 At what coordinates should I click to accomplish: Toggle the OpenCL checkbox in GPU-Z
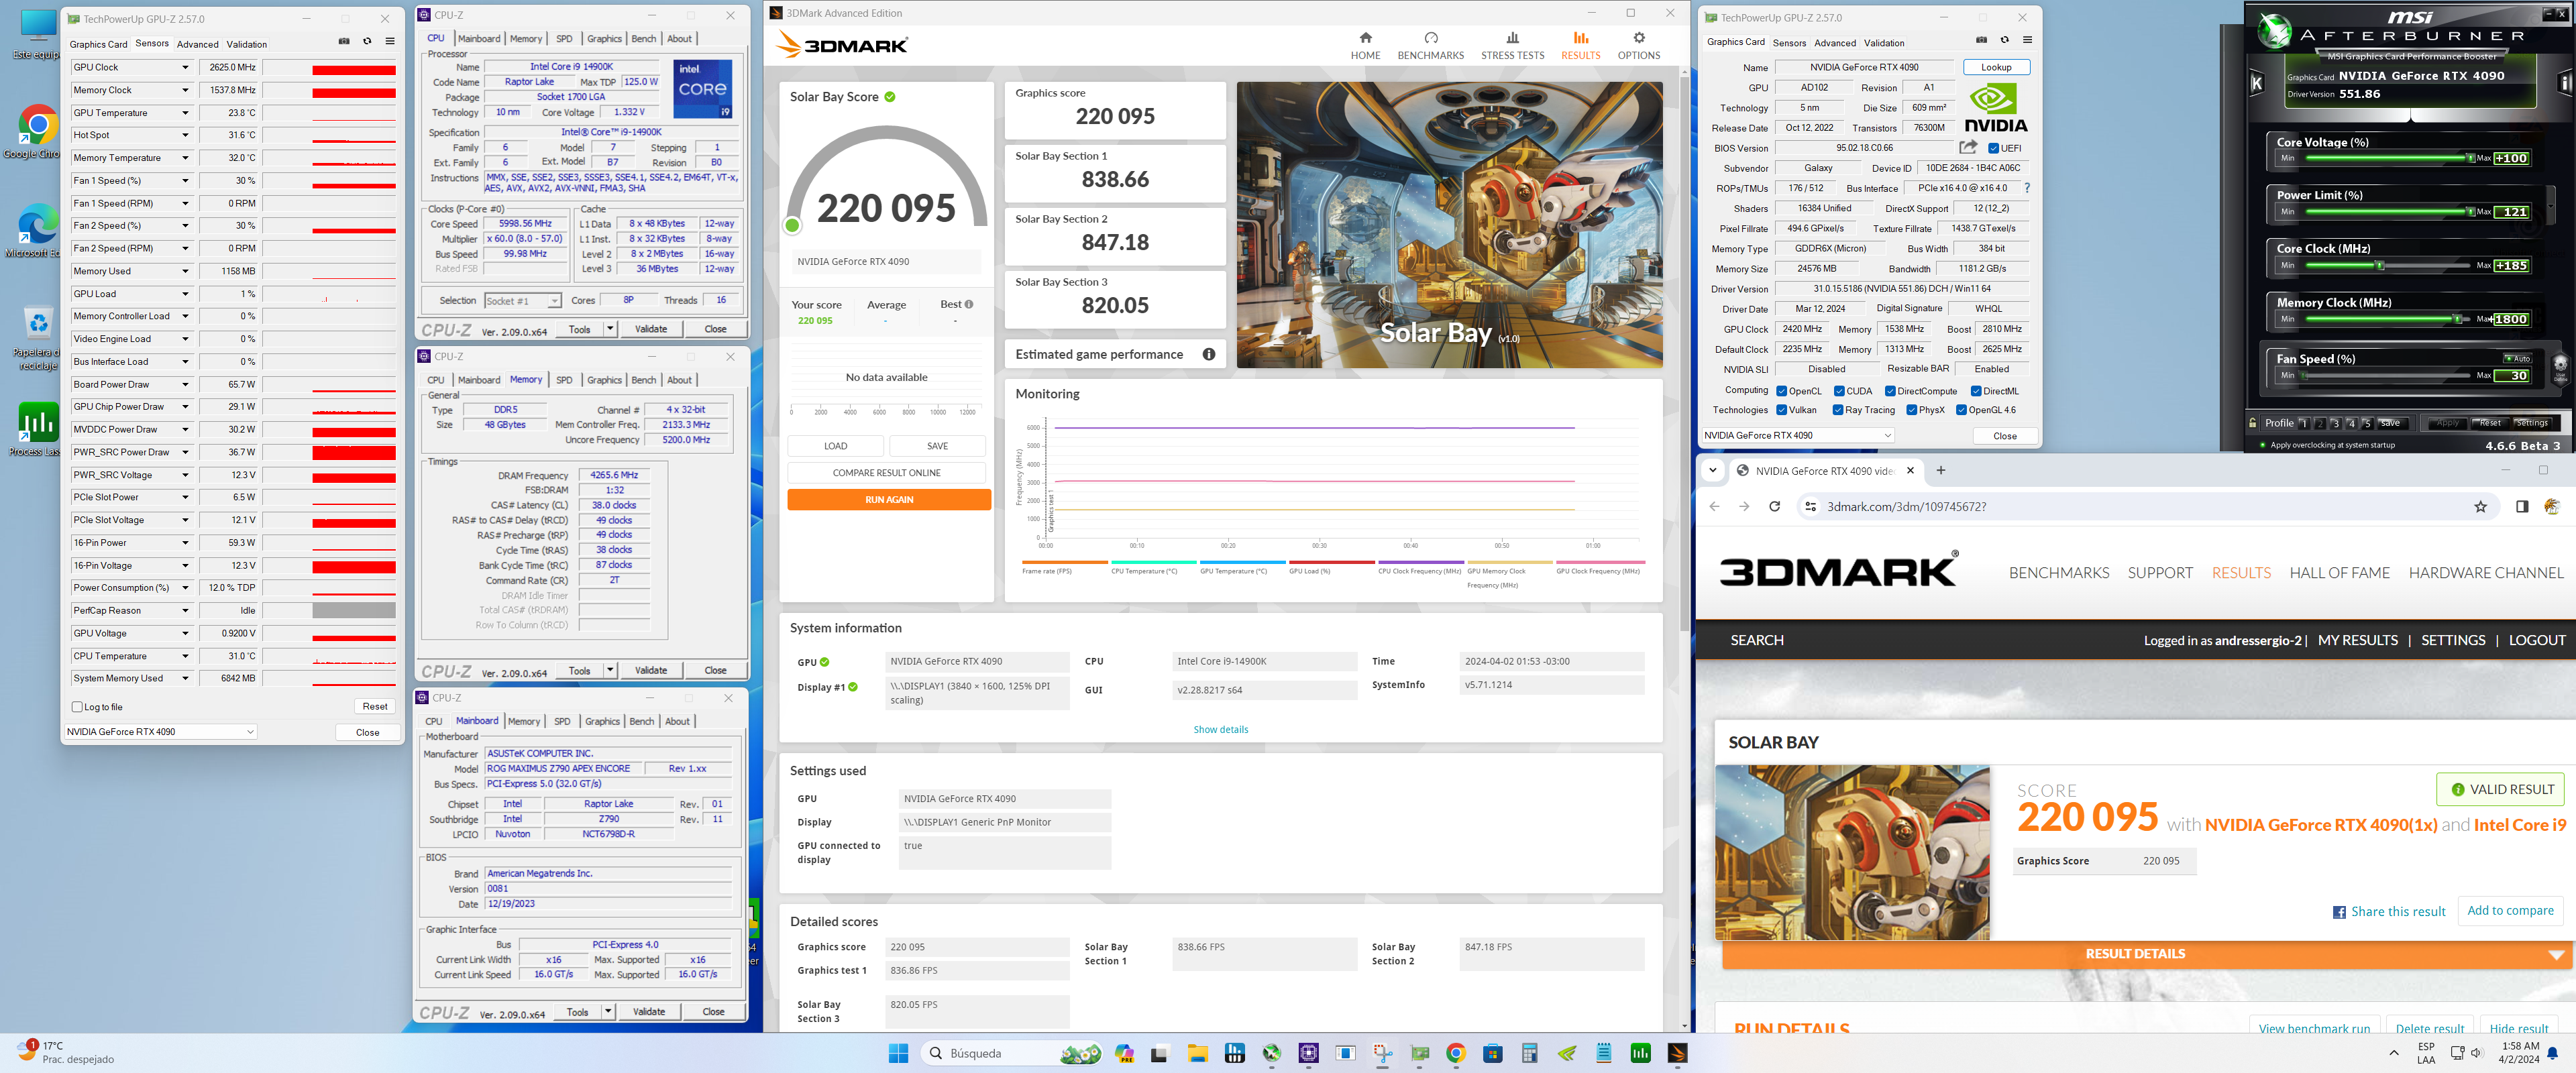coord(1781,391)
